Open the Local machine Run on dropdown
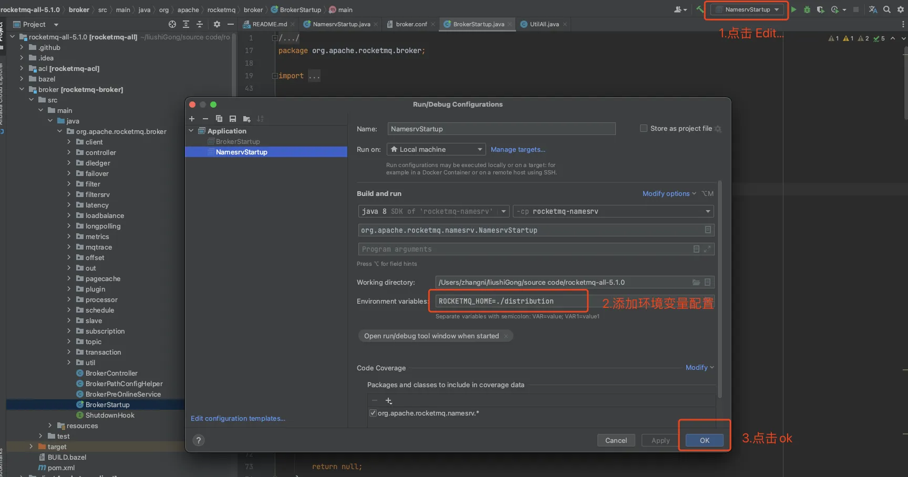The height and width of the screenshot is (477, 908). coord(436,150)
